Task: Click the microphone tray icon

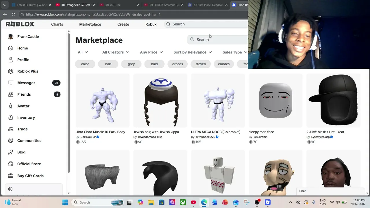Action: click(x=314, y=202)
